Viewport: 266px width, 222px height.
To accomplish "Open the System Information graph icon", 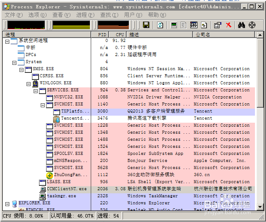I will [x=174, y=25].
